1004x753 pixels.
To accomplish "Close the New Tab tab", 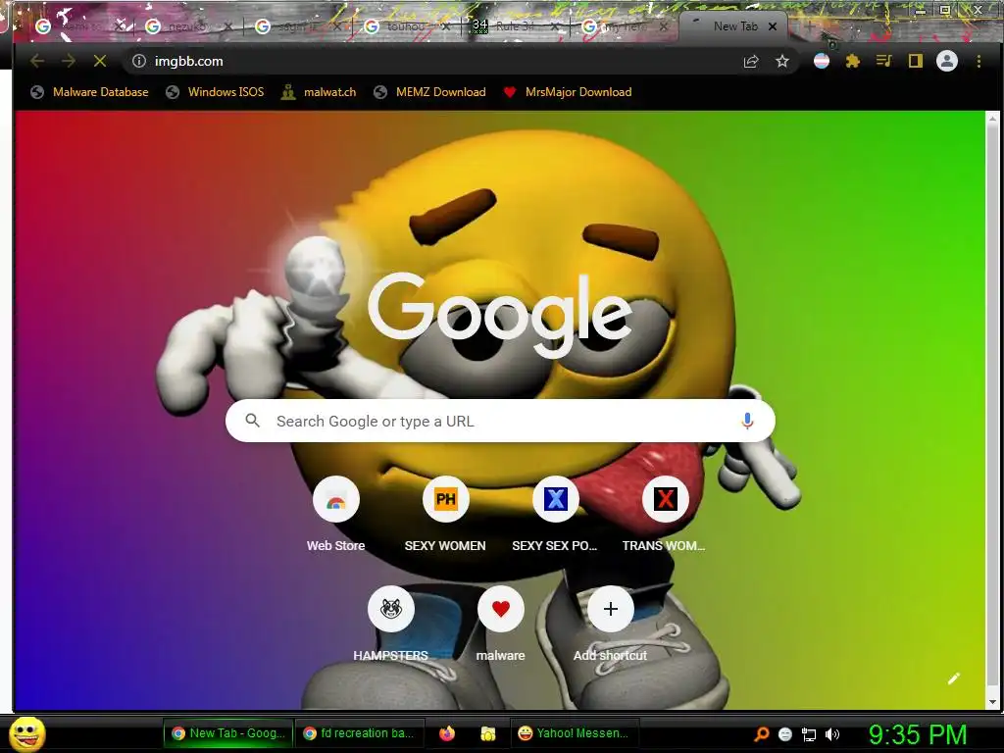I will pyautogui.click(x=773, y=26).
